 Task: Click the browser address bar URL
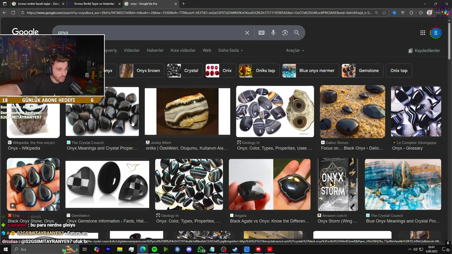click(x=199, y=13)
